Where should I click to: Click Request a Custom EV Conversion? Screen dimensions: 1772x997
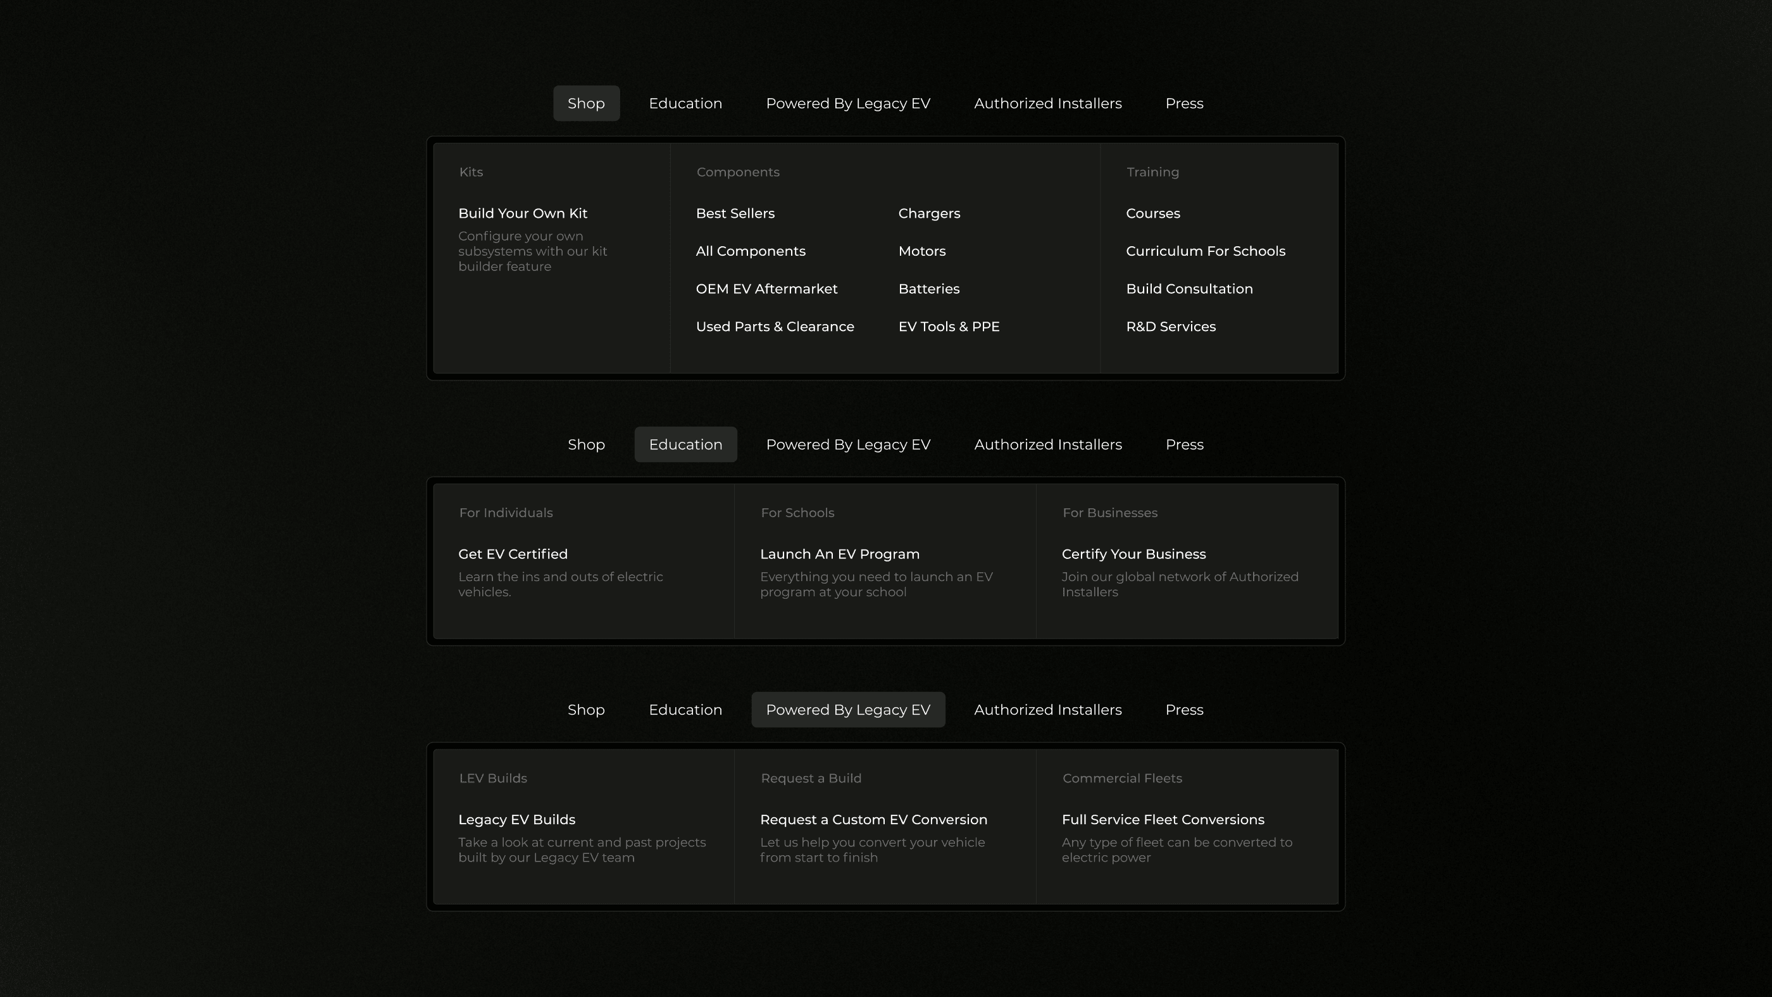tap(873, 818)
